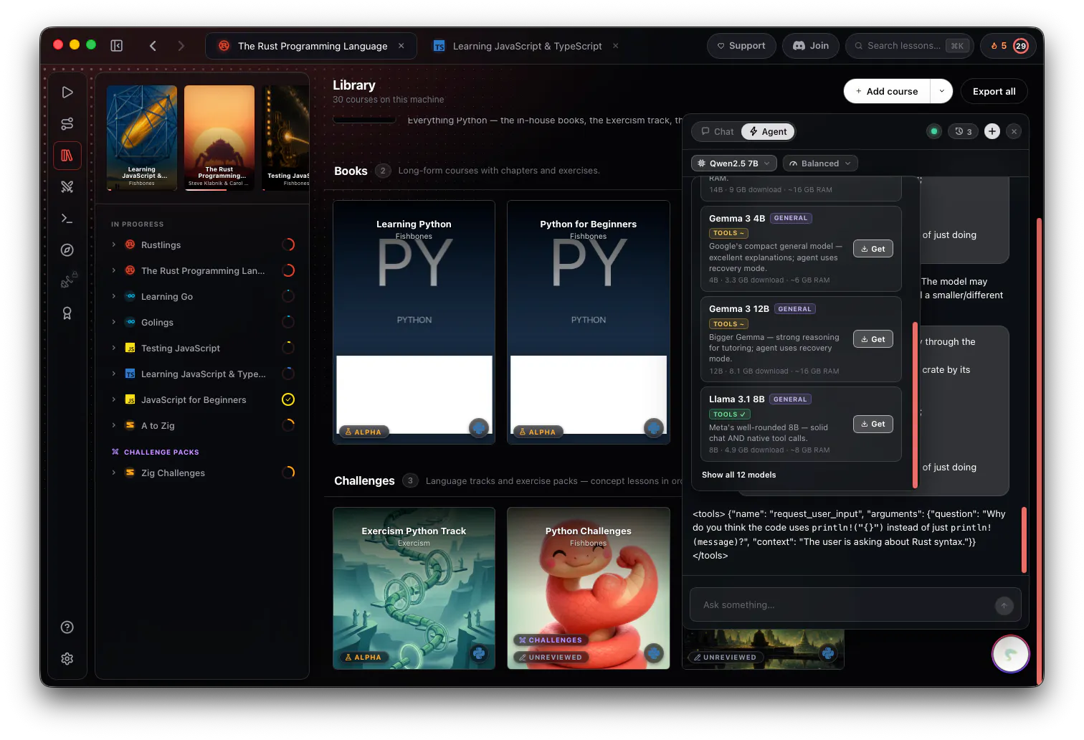This screenshot has height=740, width=1084.
Task: Toggle the sidebar panel icon in title bar
Action: (x=117, y=46)
